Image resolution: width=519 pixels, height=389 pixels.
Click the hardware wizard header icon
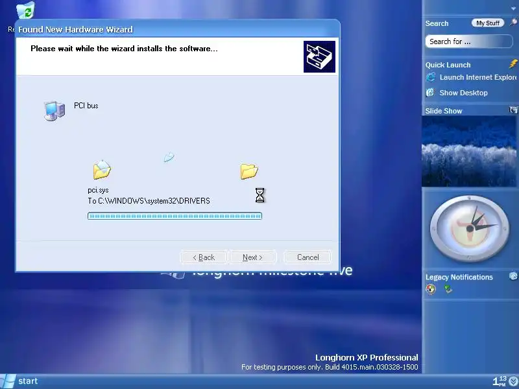(x=319, y=56)
